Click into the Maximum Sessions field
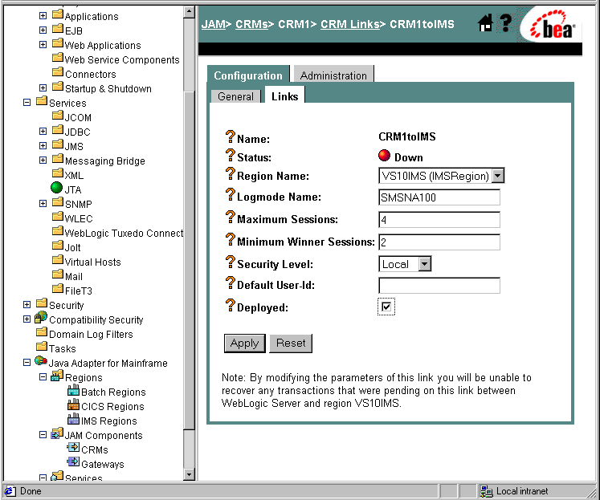 pos(439,220)
